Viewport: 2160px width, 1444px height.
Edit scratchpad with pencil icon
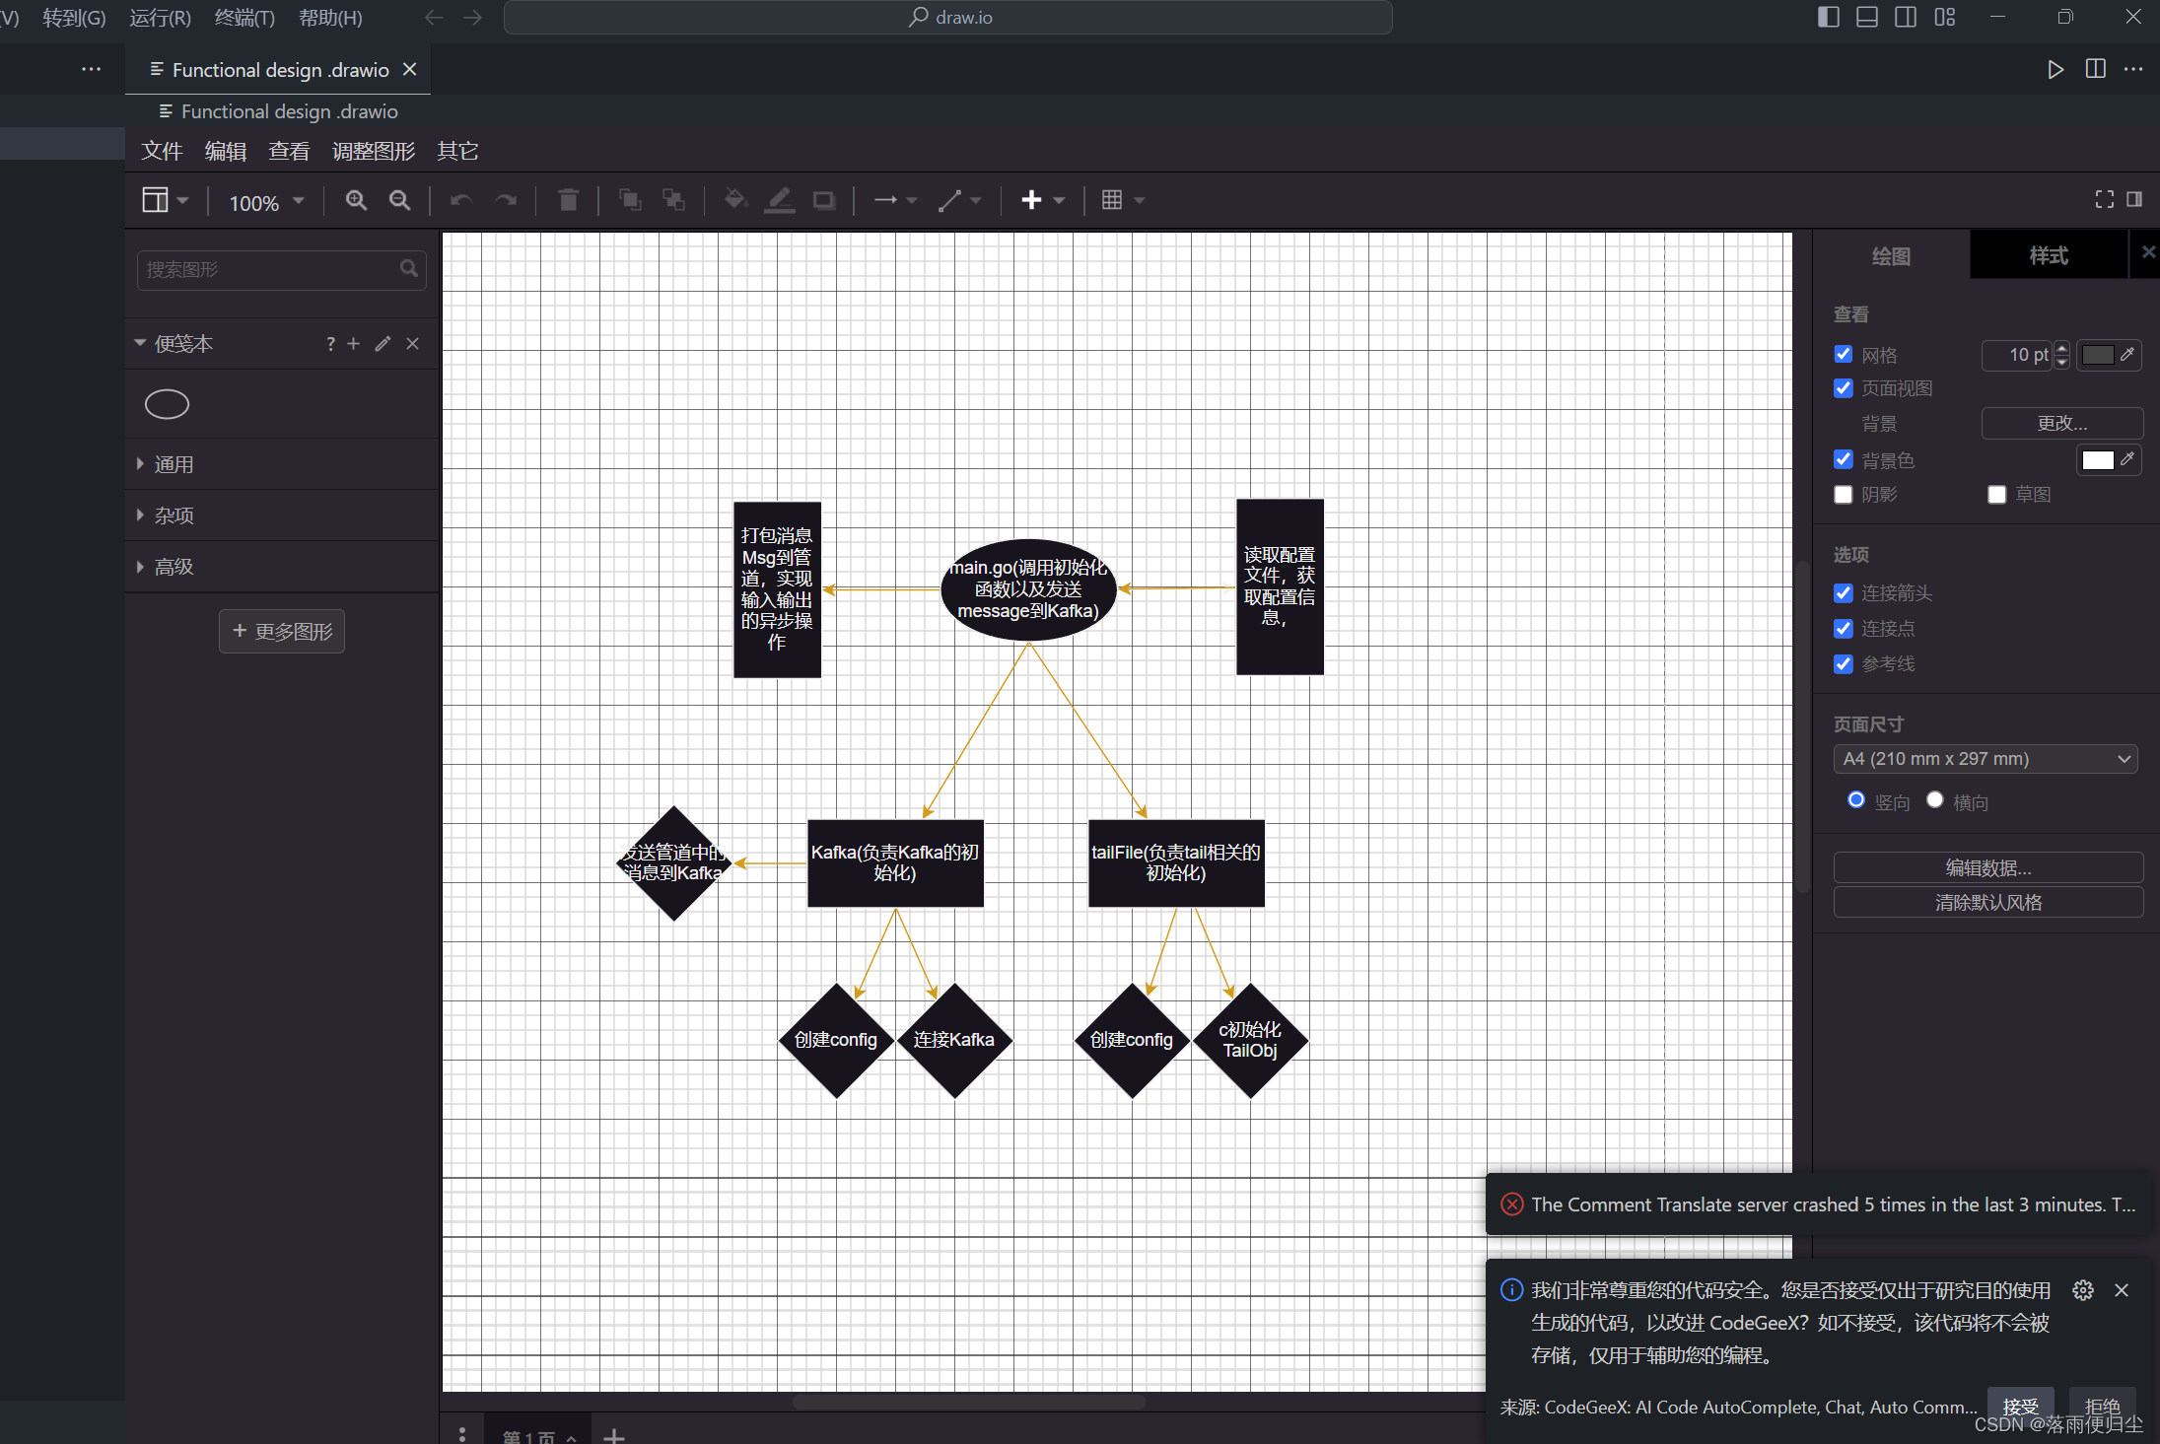coord(383,344)
